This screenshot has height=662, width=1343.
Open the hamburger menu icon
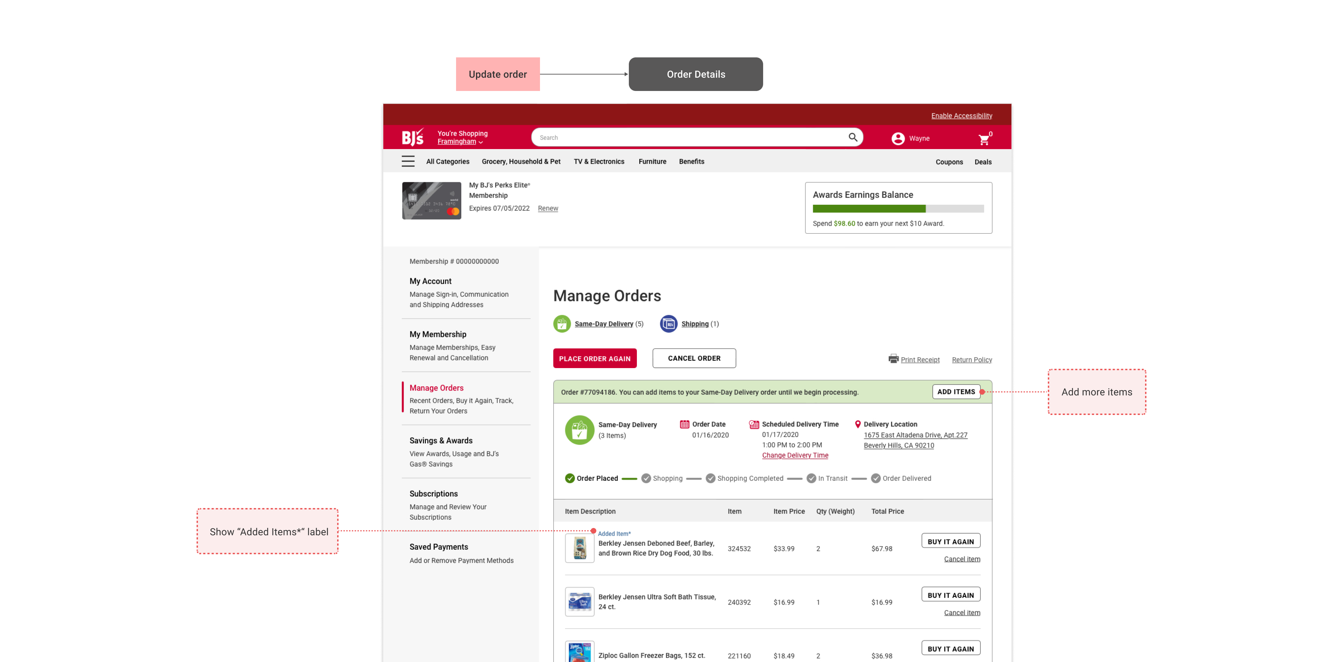408,162
